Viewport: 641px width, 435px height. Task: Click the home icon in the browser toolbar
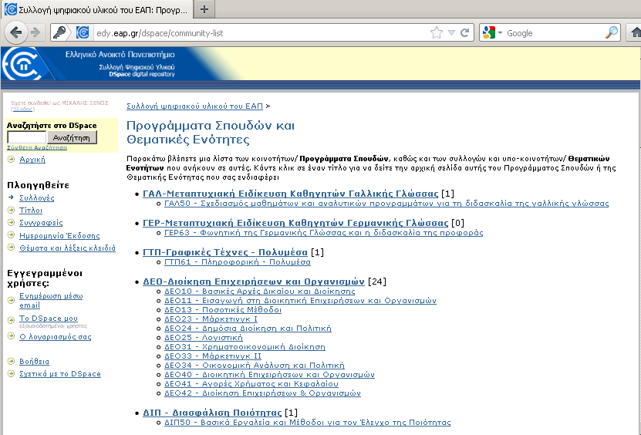(x=636, y=32)
